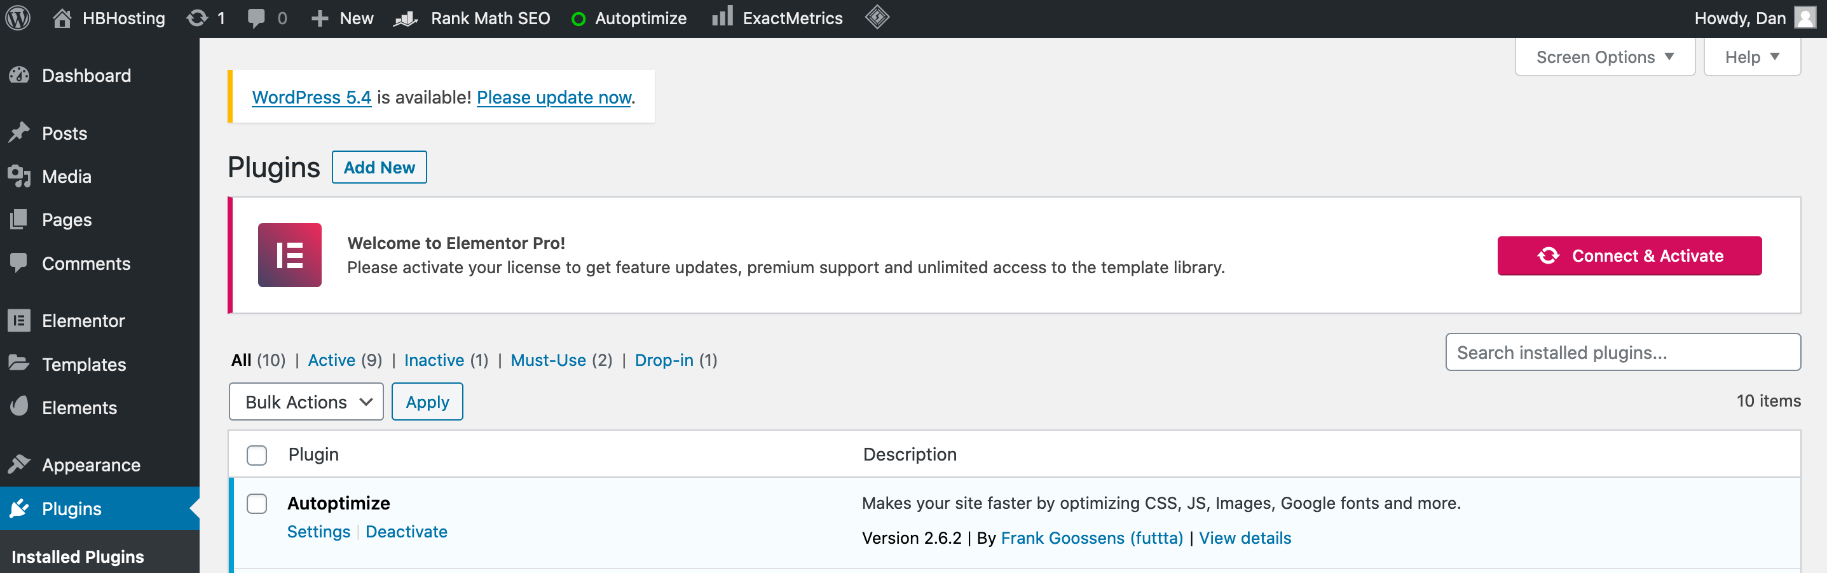The width and height of the screenshot is (1827, 573).
Task: Go to Media in the sidebar
Action: pos(67,177)
